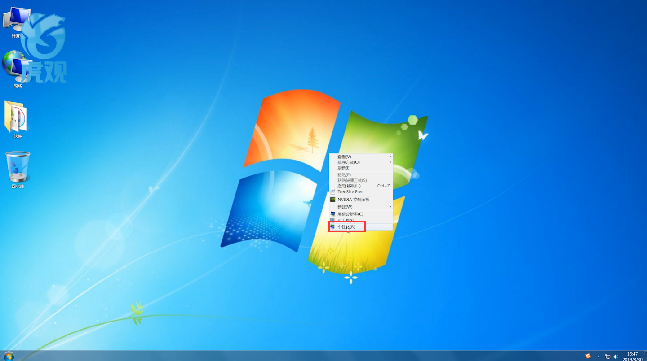Open the network status tray icon
The width and height of the screenshot is (647, 361).
coord(607,357)
